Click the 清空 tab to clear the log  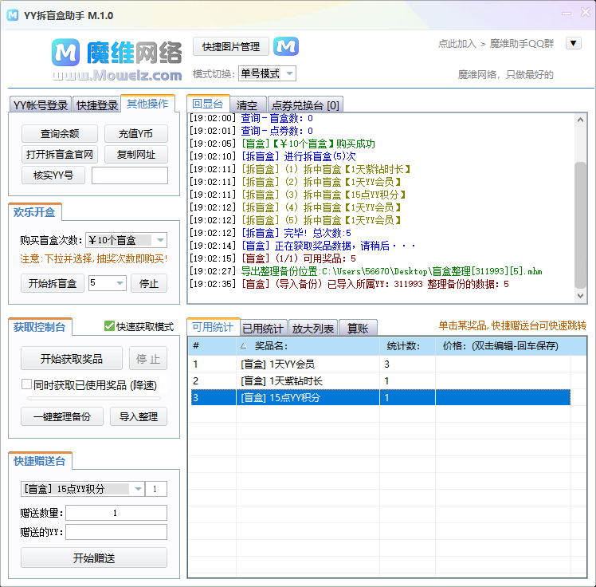click(248, 105)
